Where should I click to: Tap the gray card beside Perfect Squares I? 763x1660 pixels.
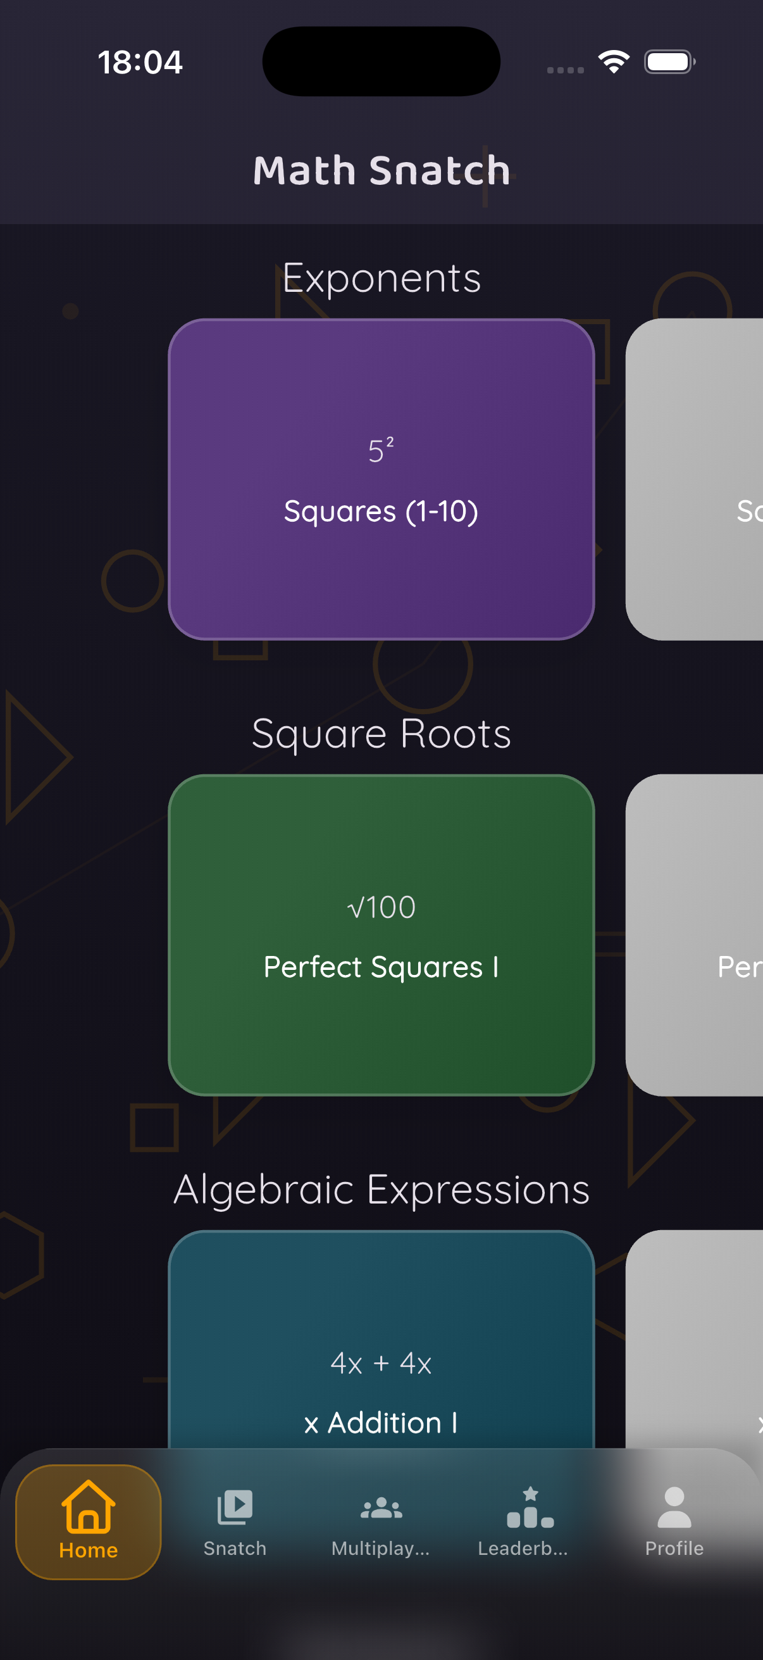pyautogui.click(x=695, y=935)
